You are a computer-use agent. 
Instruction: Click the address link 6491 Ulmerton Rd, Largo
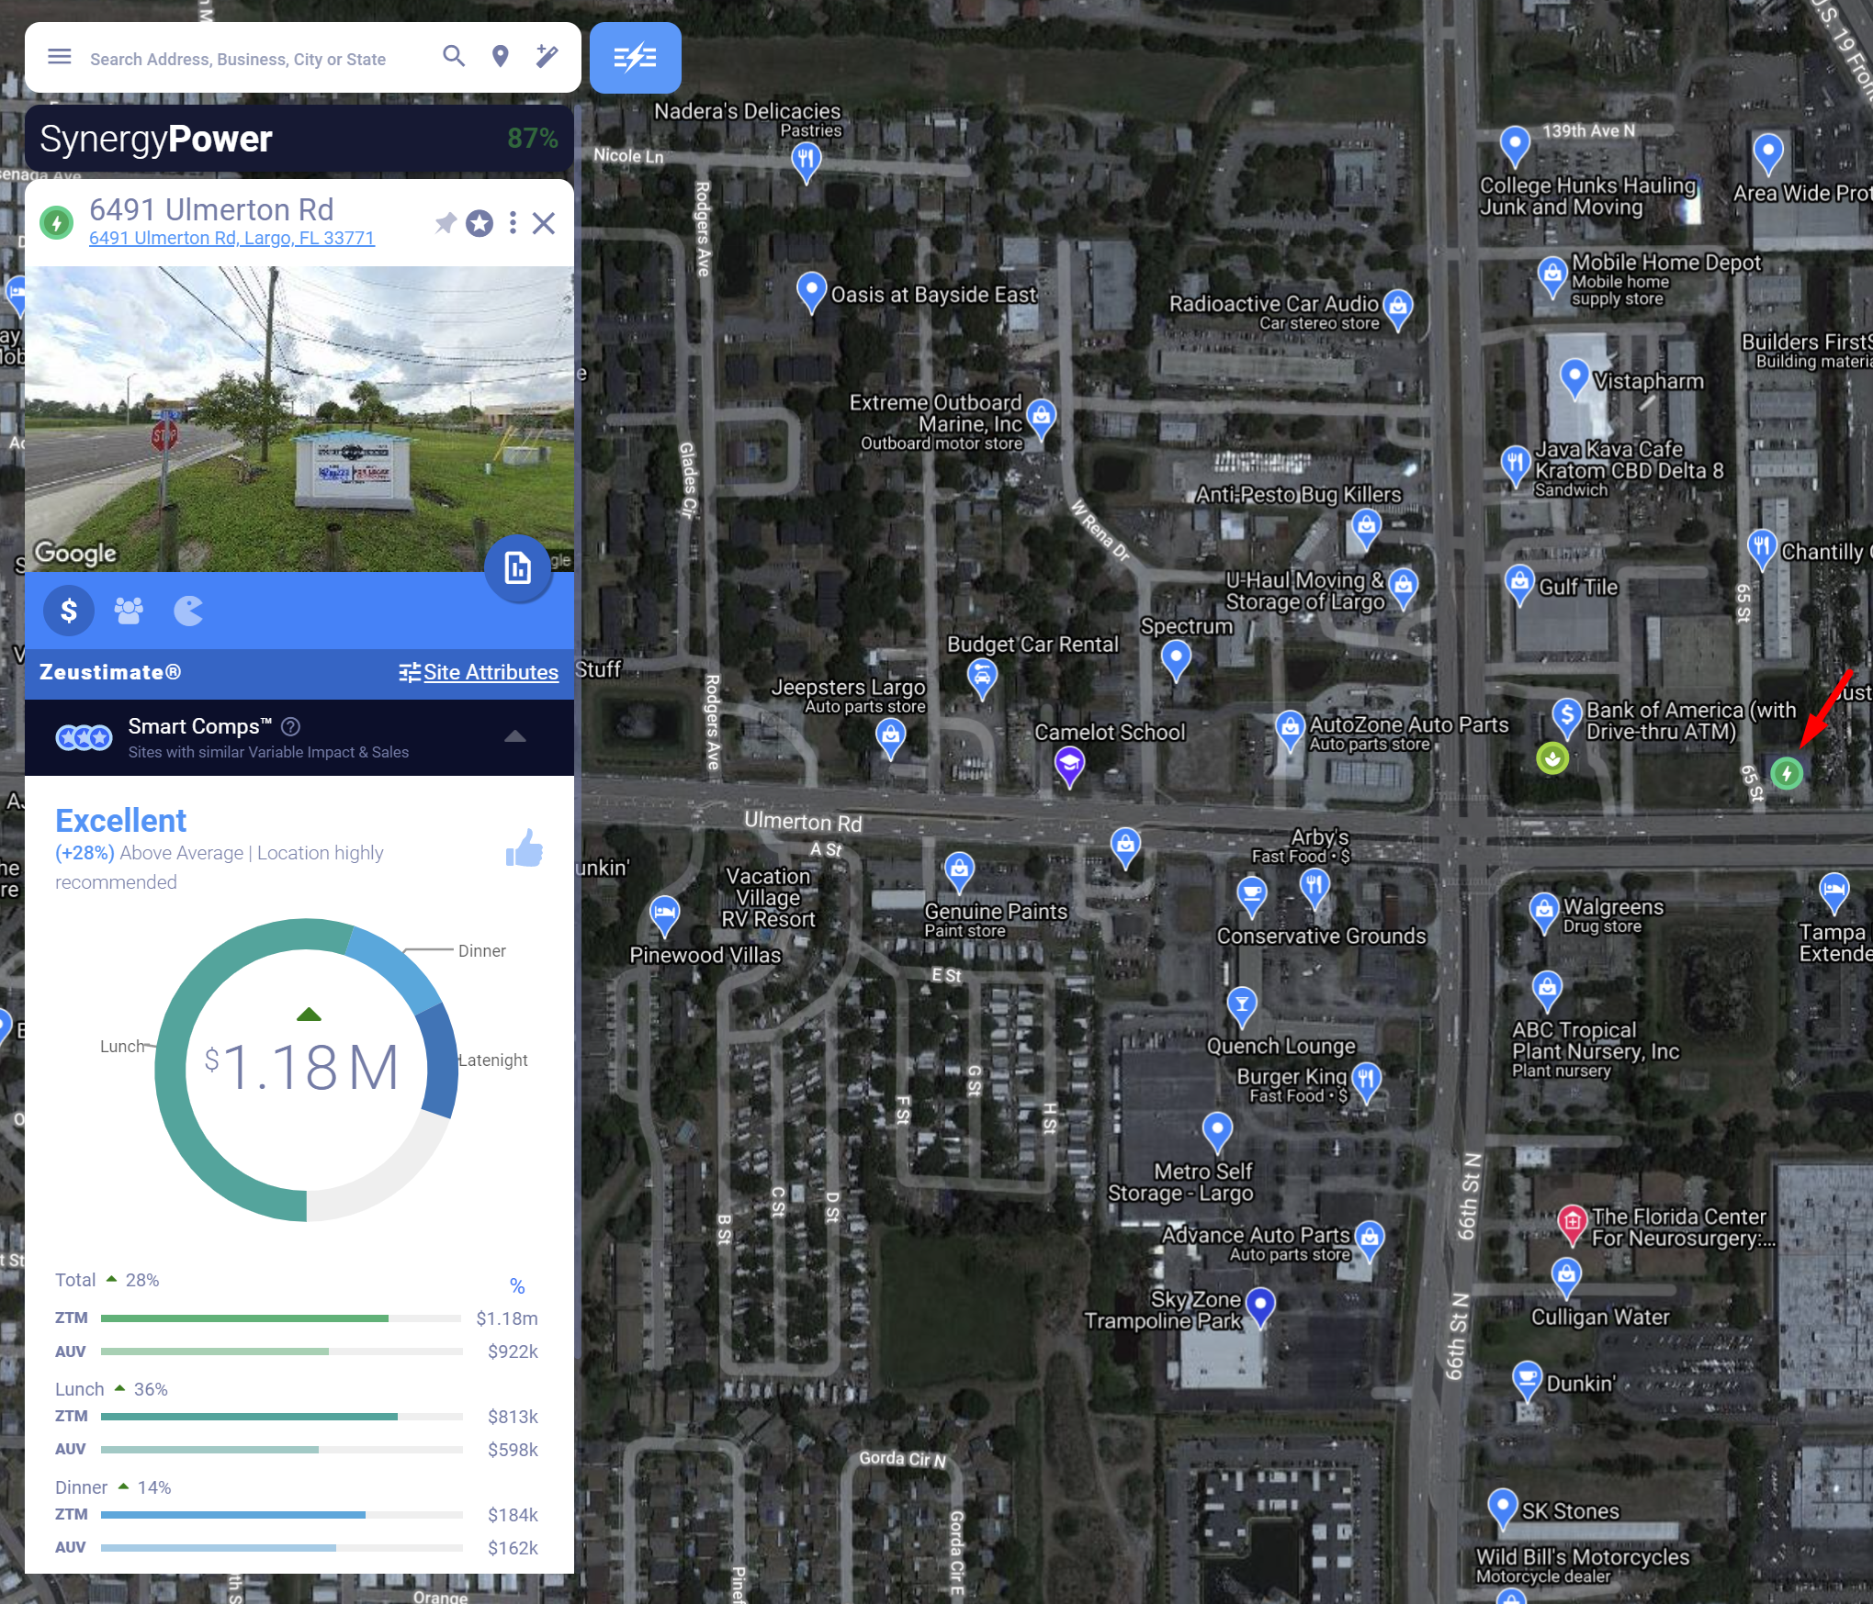pyautogui.click(x=231, y=238)
